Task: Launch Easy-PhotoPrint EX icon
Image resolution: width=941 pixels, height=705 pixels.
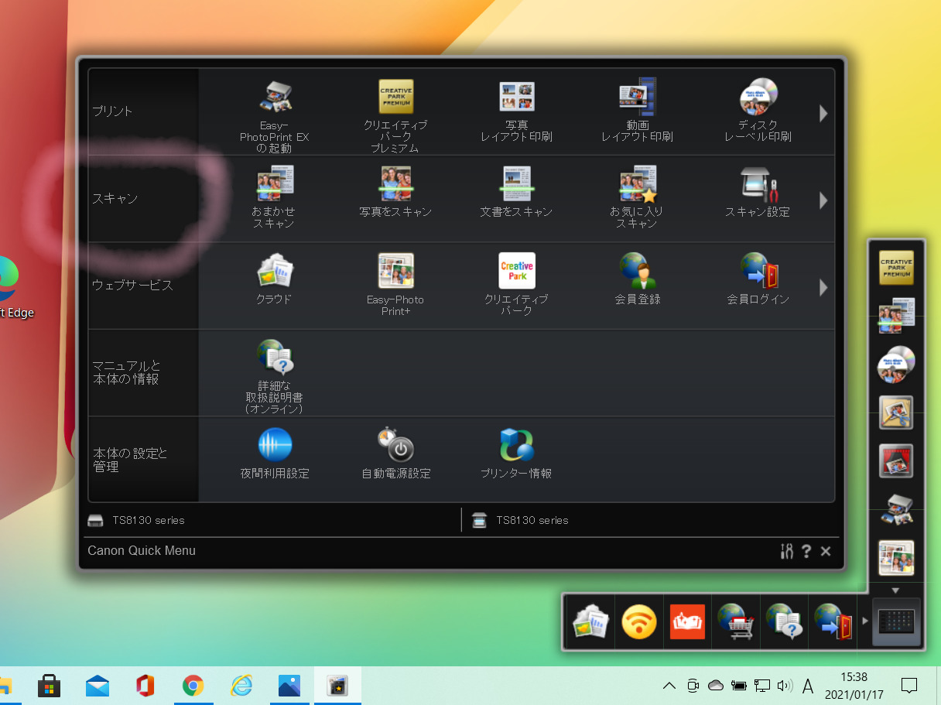Action: coord(275,98)
